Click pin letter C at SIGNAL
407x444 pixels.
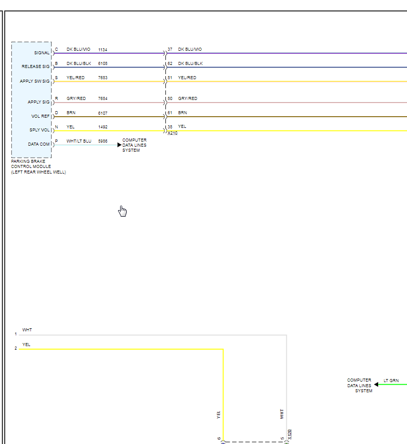click(x=56, y=49)
